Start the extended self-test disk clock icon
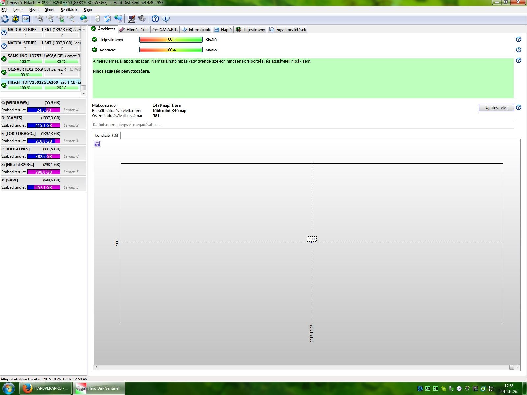527x395 pixels. [50, 19]
